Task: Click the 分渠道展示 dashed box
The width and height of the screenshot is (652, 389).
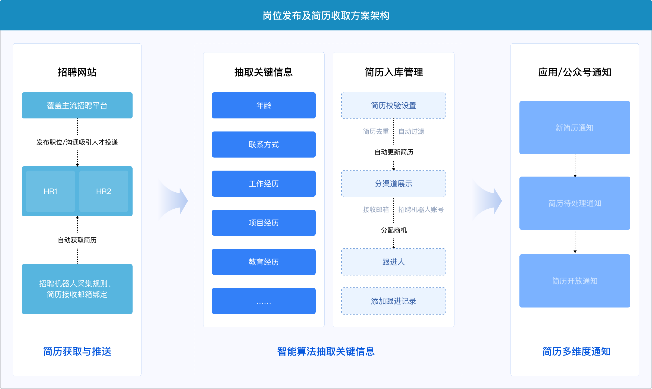Action: click(393, 184)
